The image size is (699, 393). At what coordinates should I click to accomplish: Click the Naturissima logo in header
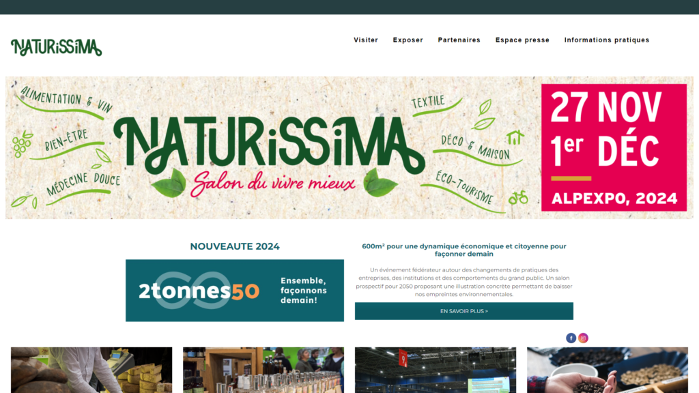click(x=57, y=47)
